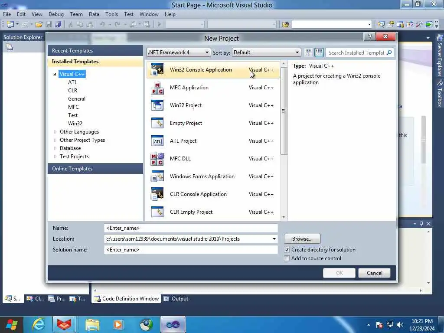Select the ATL tree item

click(72, 82)
